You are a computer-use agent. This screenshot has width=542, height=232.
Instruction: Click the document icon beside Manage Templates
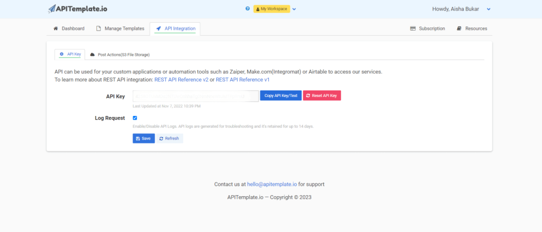pos(98,28)
